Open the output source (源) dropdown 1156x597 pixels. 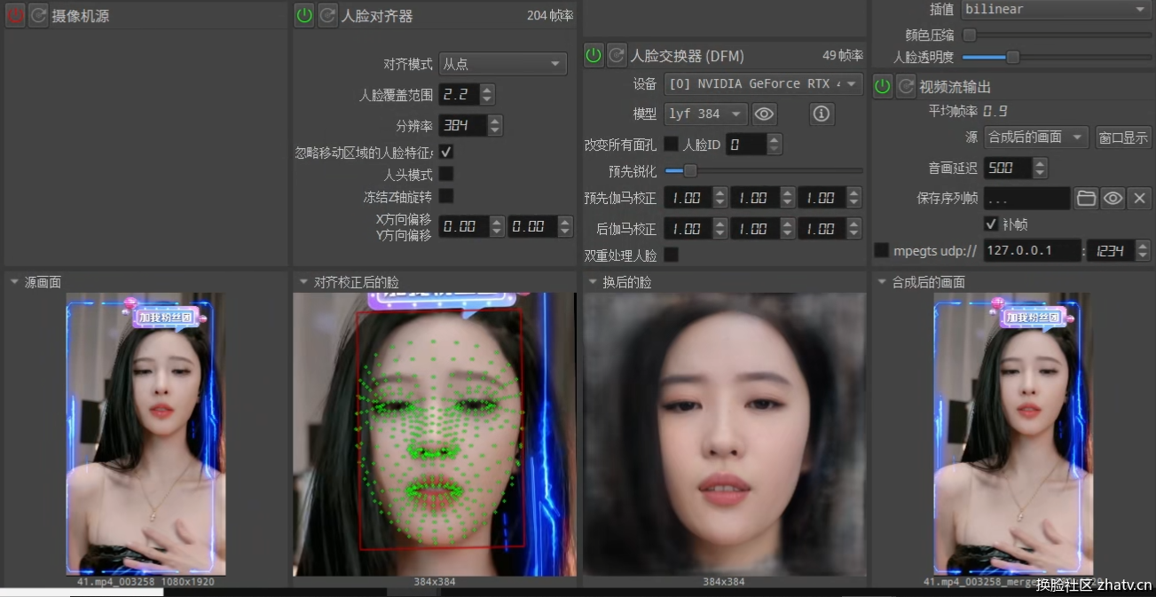click(1036, 137)
